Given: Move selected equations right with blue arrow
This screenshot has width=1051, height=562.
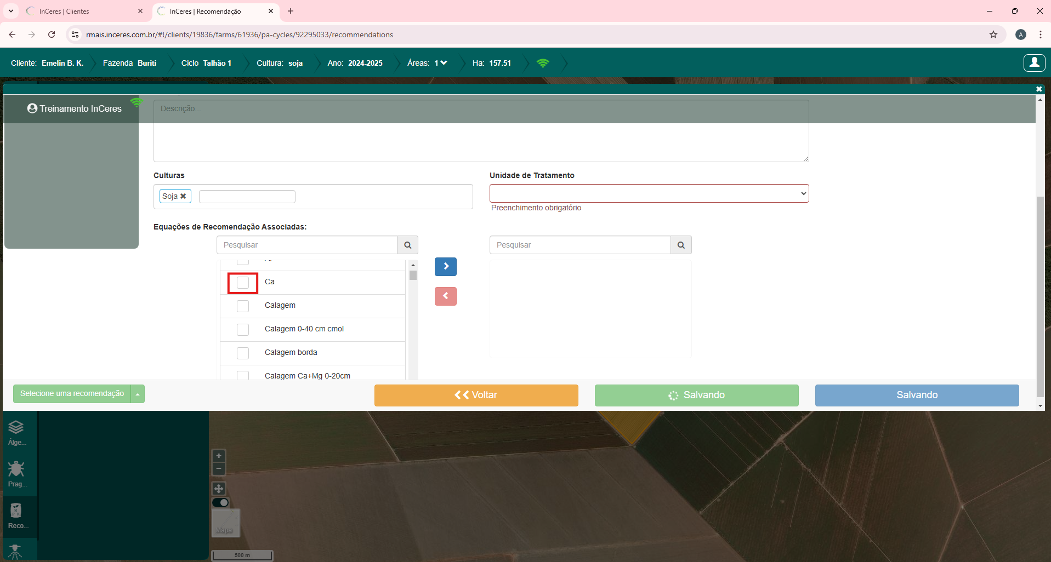Looking at the screenshot, I should click(446, 267).
